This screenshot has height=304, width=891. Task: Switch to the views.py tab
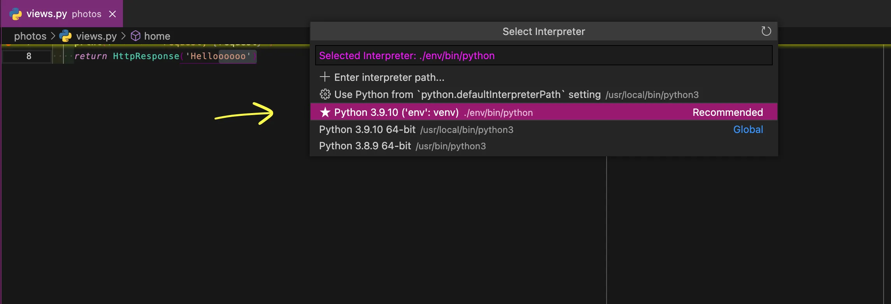[47, 14]
